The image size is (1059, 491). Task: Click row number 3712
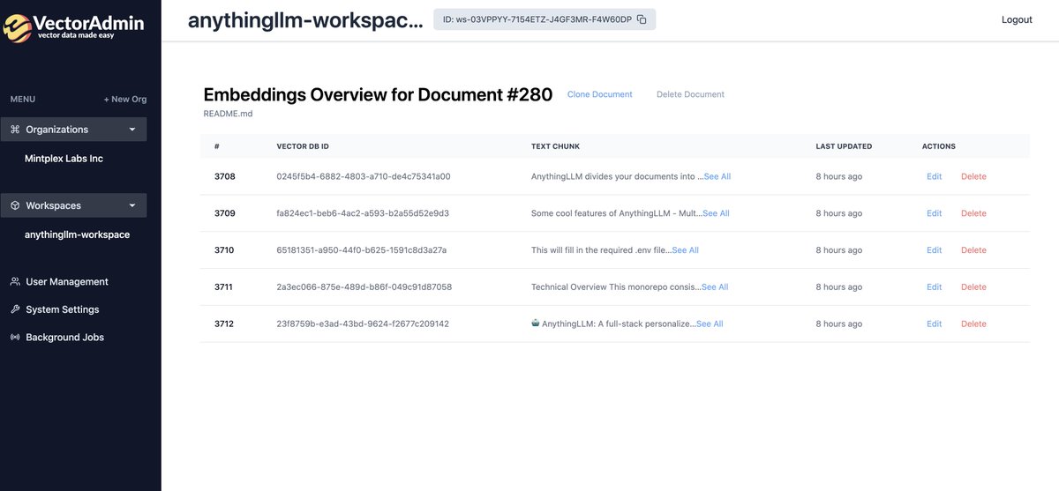[224, 324]
